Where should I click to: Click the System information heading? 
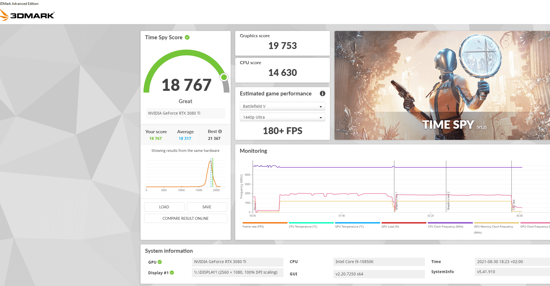pos(169,251)
